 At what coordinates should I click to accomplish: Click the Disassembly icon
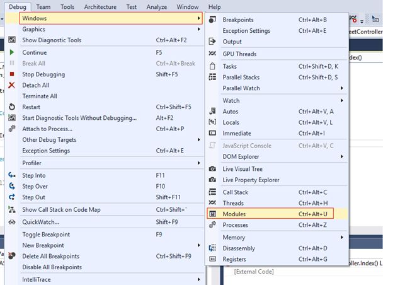pos(212,248)
